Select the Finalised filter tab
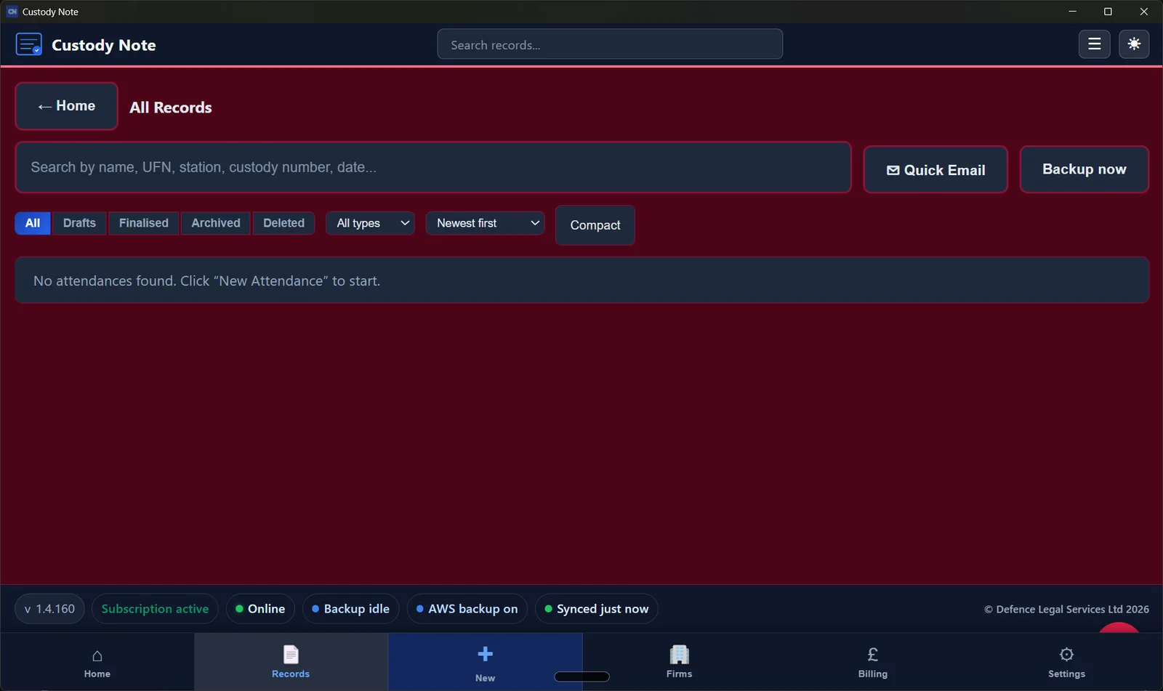The image size is (1163, 691). pyautogui.click(x=143, y=223)
